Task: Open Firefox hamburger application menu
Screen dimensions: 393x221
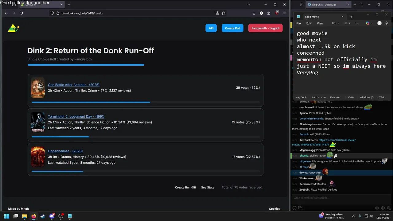Action: pyautogui.click(x=284, y=13)
